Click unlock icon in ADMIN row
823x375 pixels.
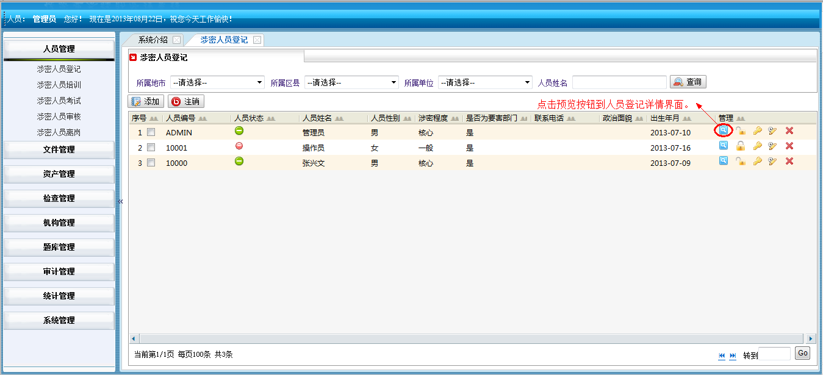click(x=740, y=130)
